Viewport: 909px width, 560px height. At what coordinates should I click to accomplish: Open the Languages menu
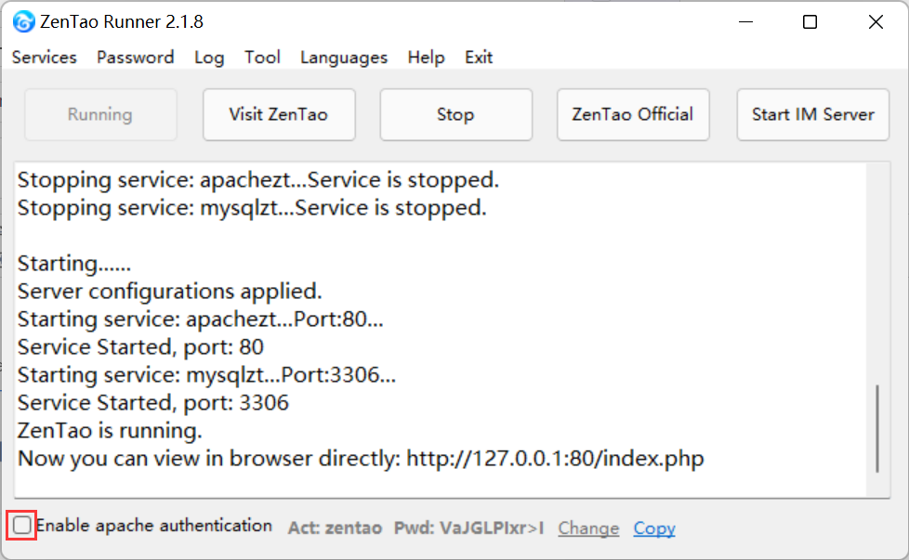(x=344, y=58)
